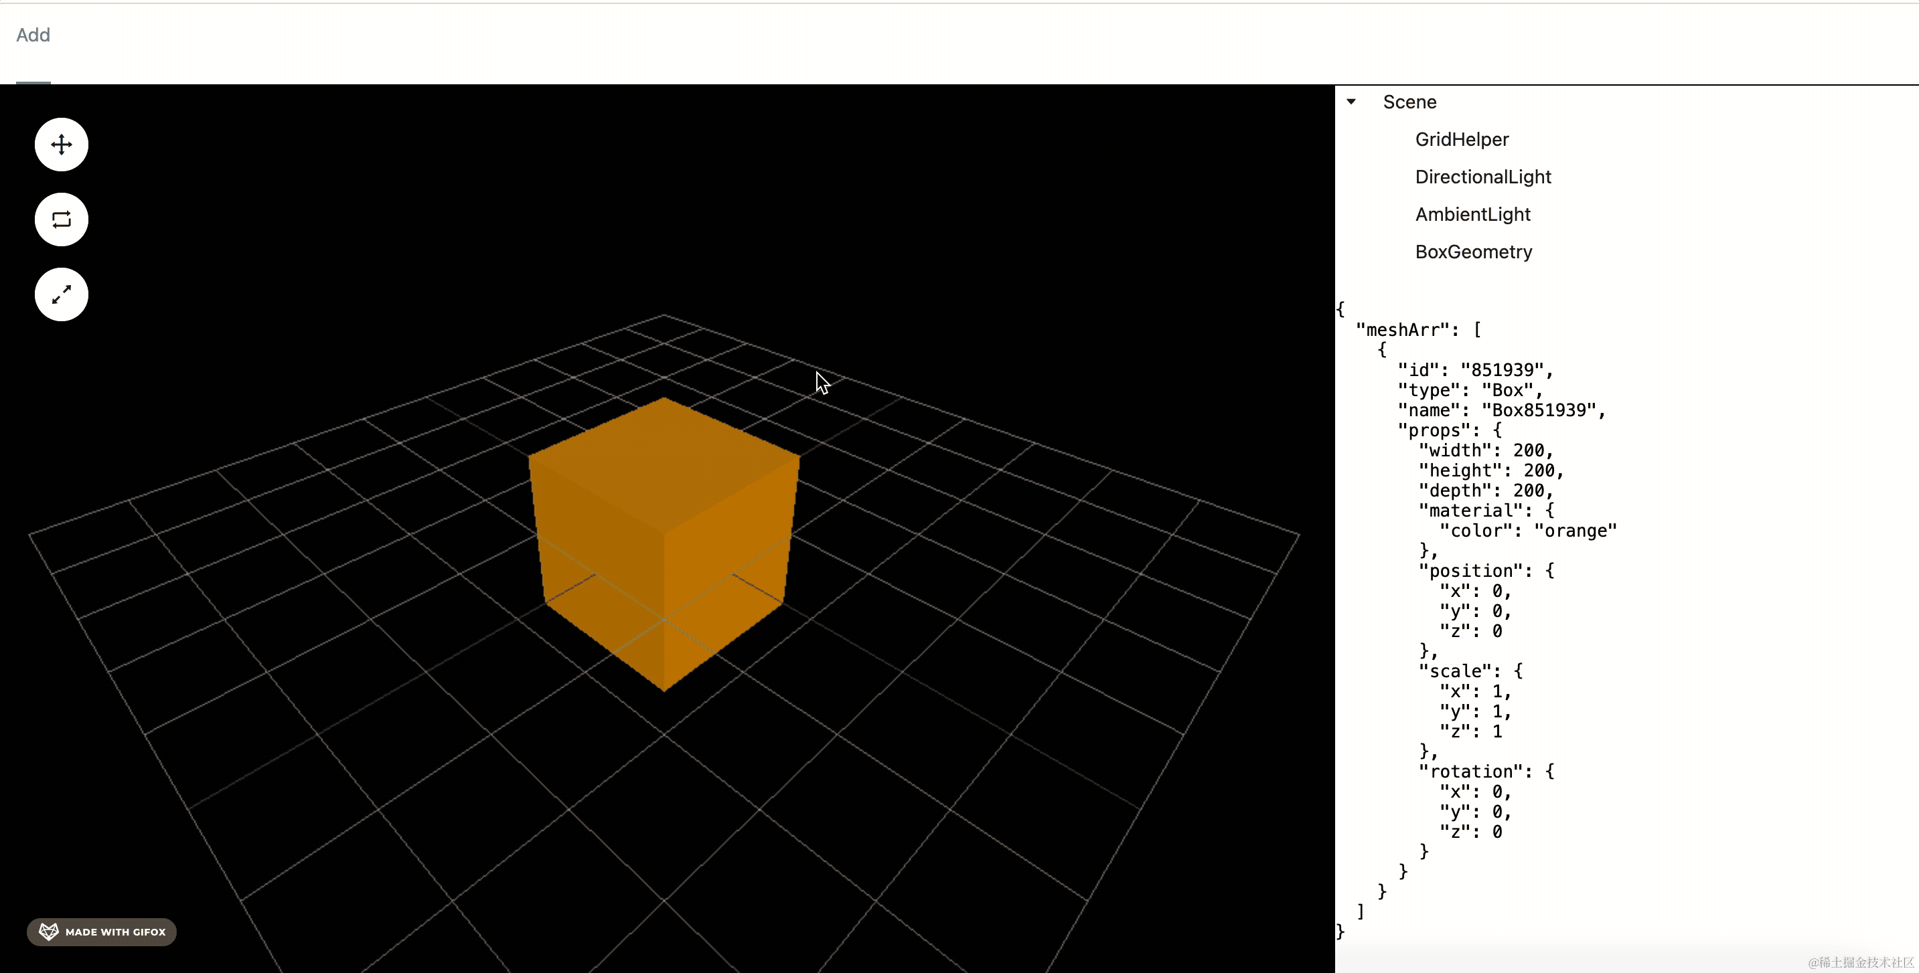Click the "meshArr" key in the JSON
This screenshot has width=1919, height=973.
coord(1402,330)
